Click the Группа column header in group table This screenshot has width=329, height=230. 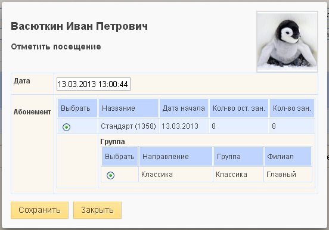coord(238,157)
